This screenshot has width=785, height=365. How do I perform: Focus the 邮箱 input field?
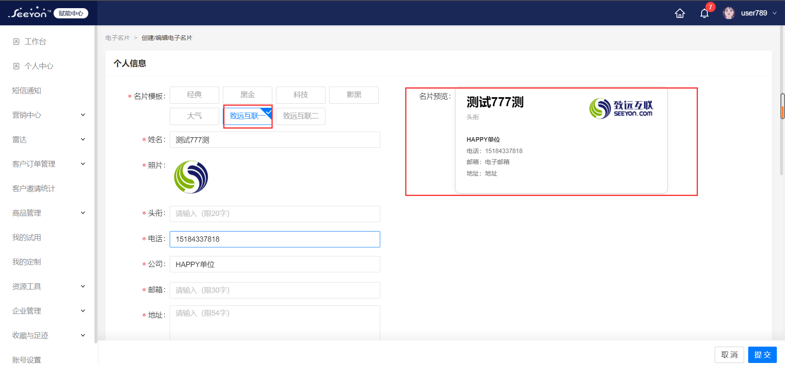click(x=275, y=290)
